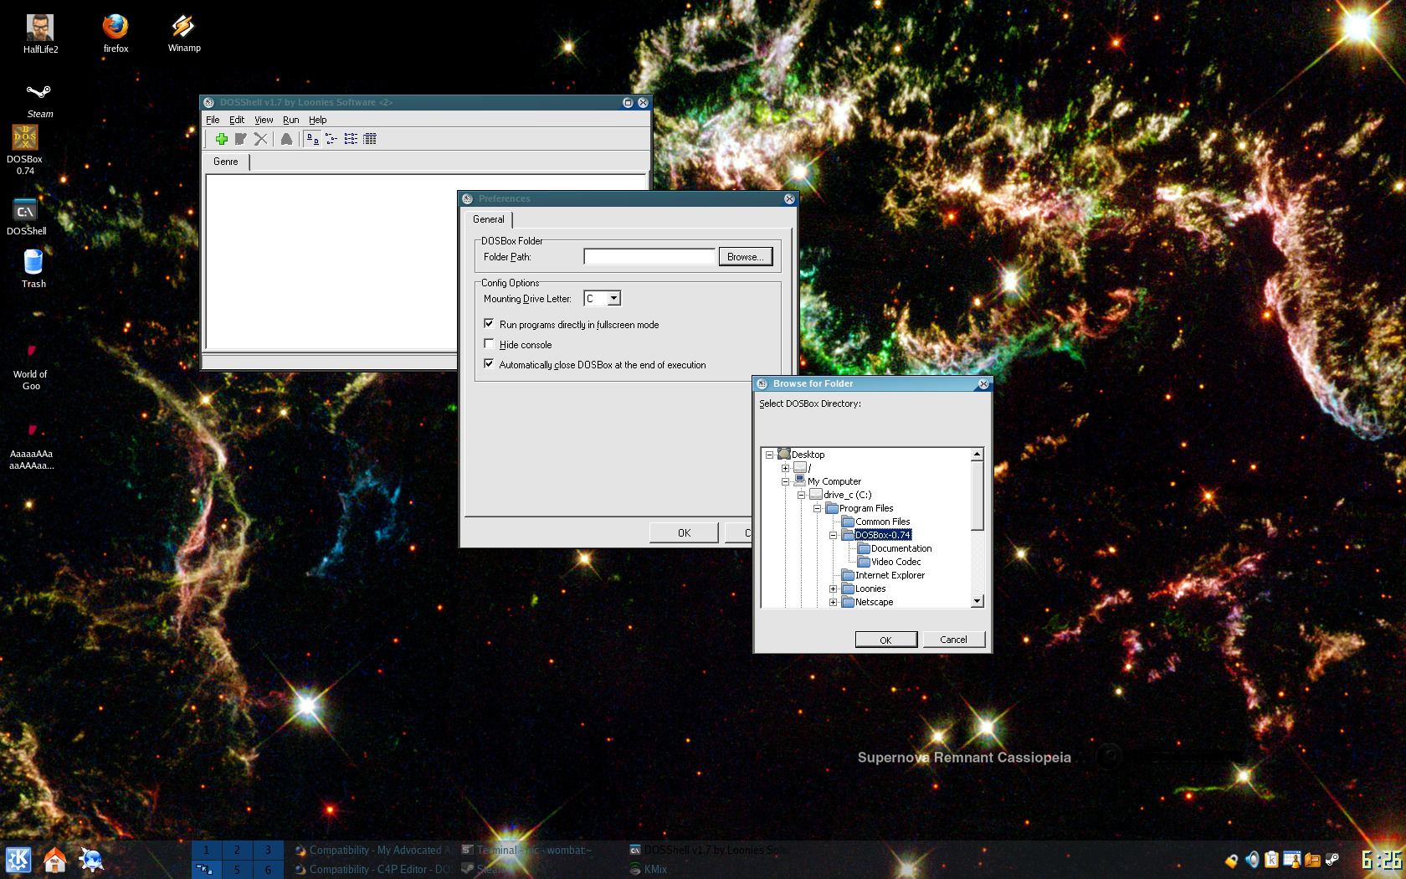Image resolution: width=1406 pixels, height=879 pixels.
Task: Disable Automatically close DOSBox at end of execution
Action: (490, 363)
